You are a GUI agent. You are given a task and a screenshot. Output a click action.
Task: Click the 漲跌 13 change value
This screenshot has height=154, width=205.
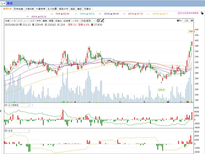click(x=72, y=25)
